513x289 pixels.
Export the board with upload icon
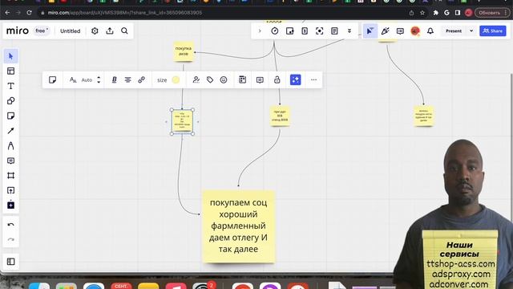tap(110, 31)
